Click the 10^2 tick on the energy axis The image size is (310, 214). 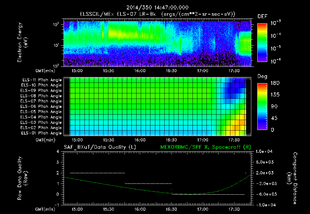point(56,24)
